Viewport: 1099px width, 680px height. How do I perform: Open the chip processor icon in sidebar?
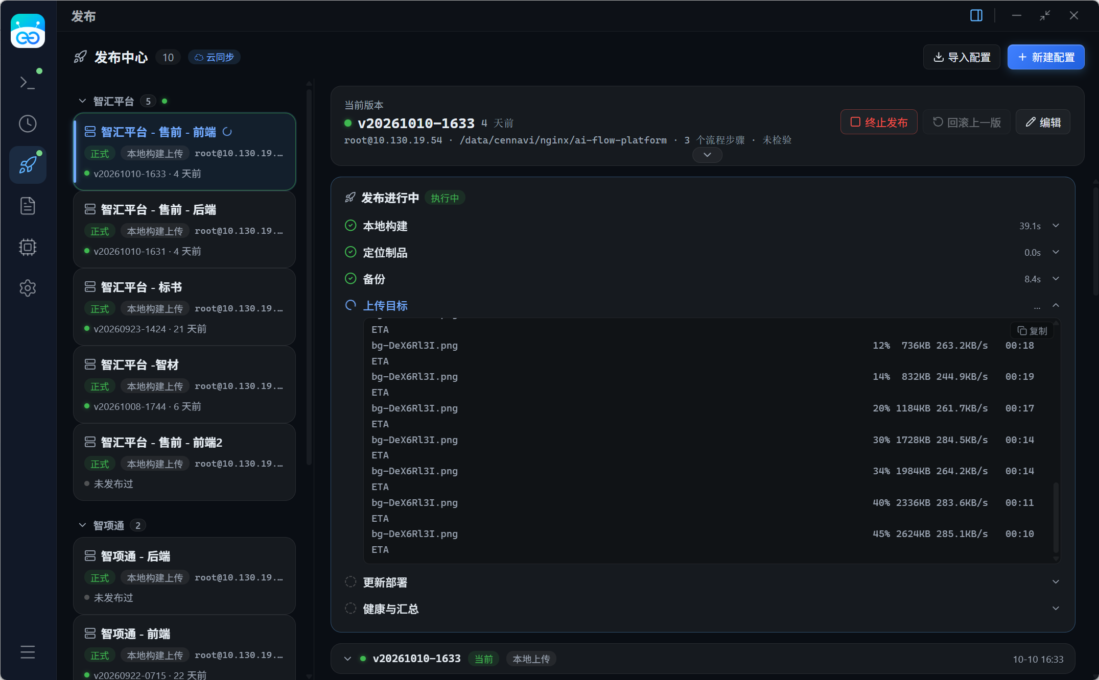pyautogui.click(x=28, y=247)
